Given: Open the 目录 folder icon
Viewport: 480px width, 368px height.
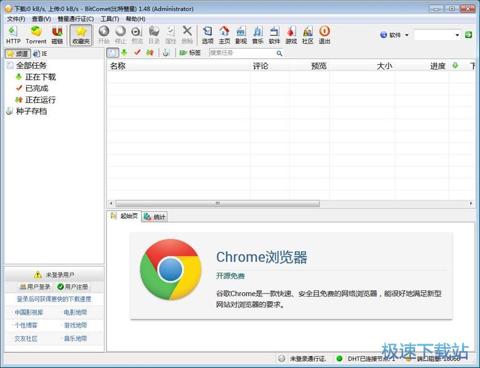Looking at the screenshot, I should point(154,35).
